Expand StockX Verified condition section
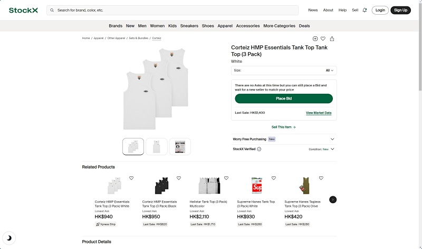The width and height of the screenshot is (422, 249). tap(284, 149)
